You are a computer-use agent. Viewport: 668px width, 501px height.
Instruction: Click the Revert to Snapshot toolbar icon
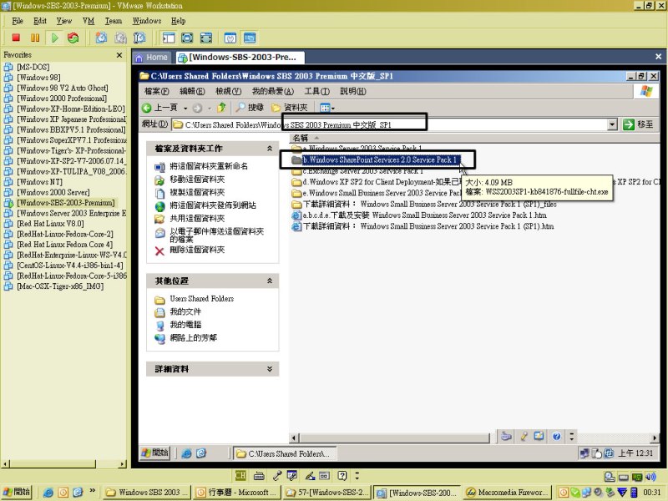coord(120,38)
